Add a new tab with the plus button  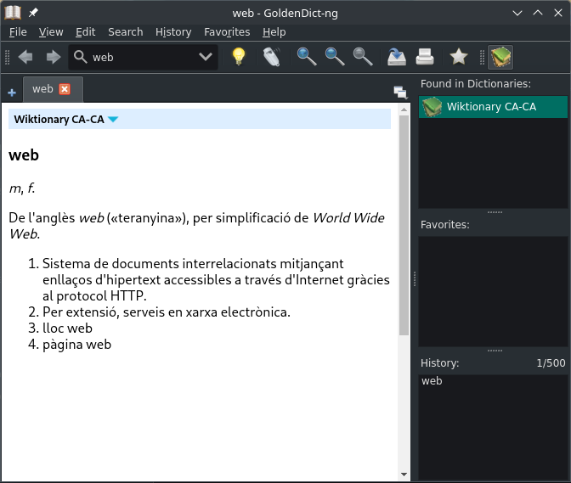coord(12,92)
